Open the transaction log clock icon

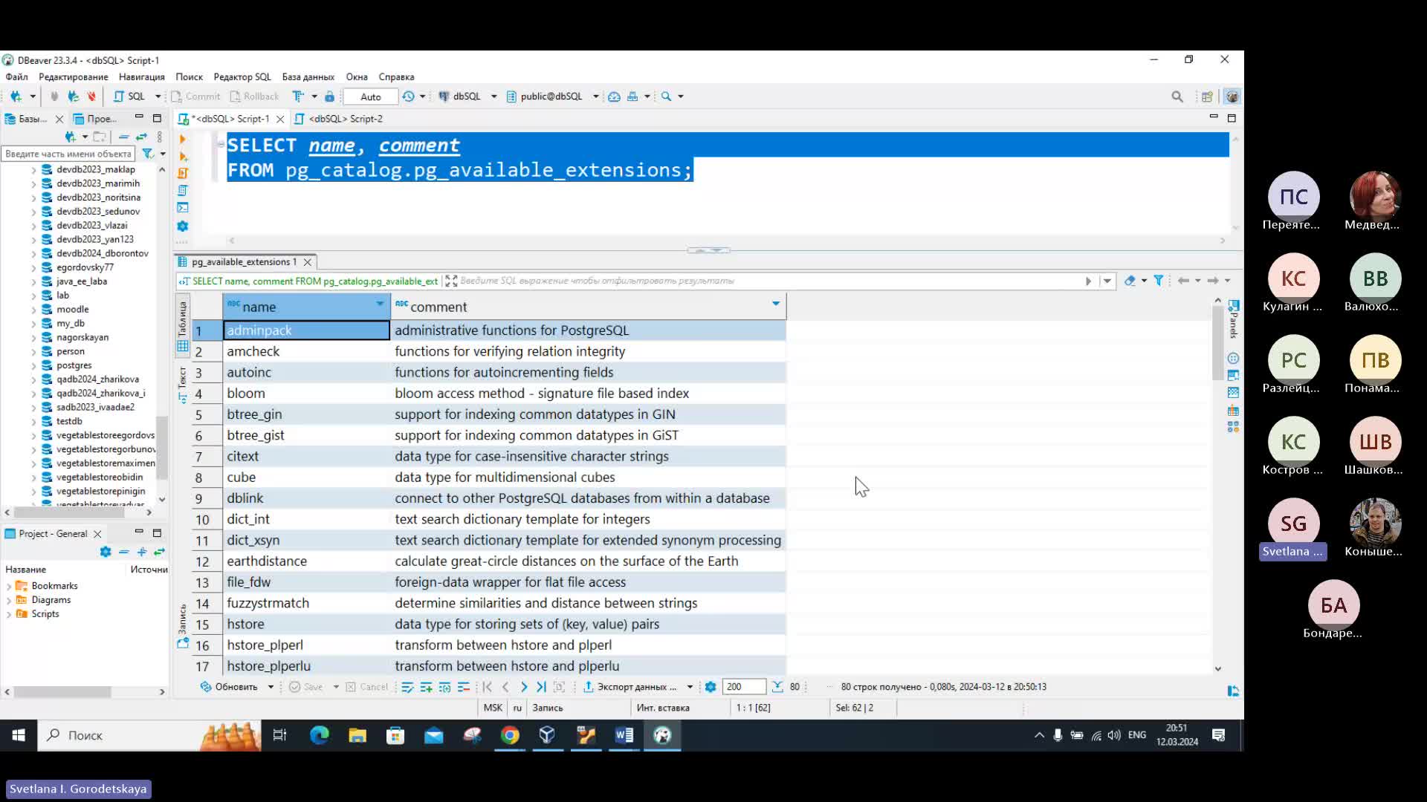408,97
